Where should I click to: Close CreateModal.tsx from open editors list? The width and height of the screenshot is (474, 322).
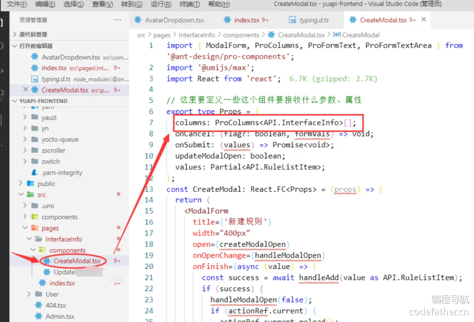click(x=26, y=90)
